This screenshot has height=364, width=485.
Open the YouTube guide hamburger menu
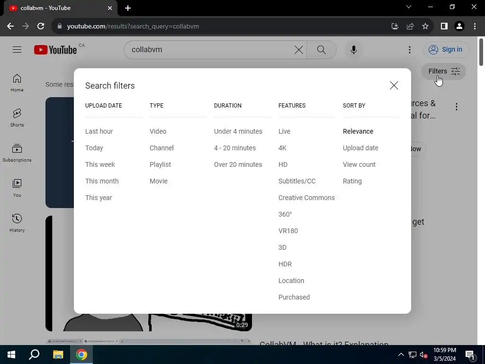click(x=17, y=49)
